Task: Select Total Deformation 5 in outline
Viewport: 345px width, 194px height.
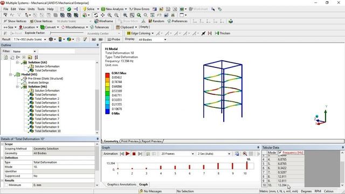Action: pyautogui.click(x=47, y=111)
